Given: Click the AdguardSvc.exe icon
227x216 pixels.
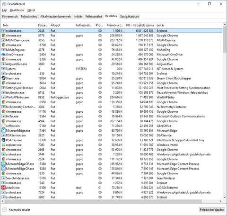Looking at the screenshot, I should coord(3,64).
